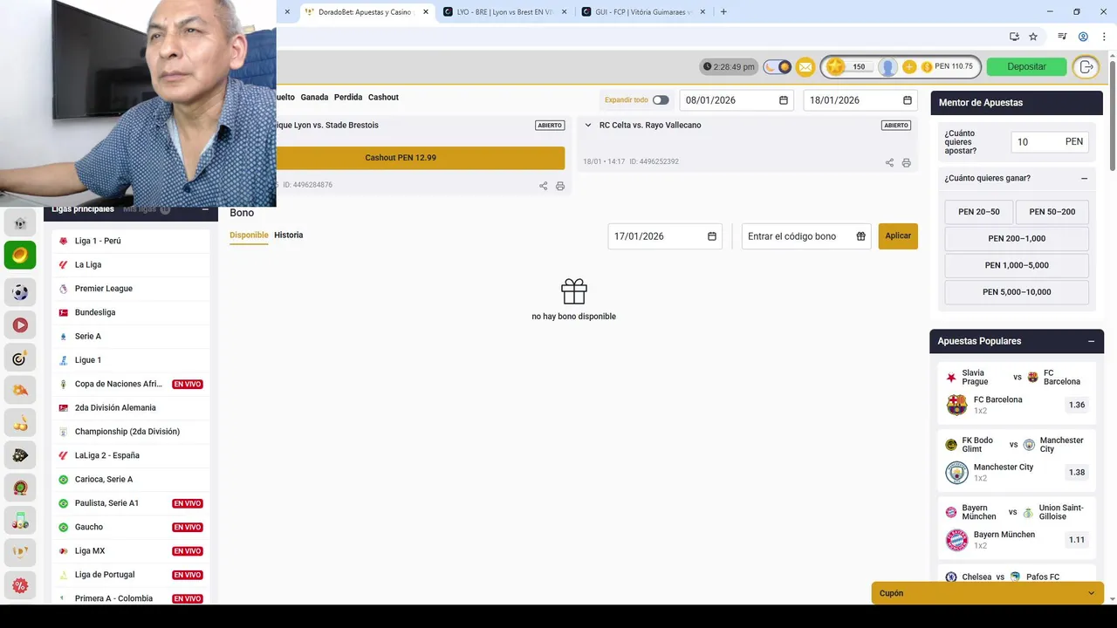This screenshot has height=628, width=1117.
Task: Pick FC Barcelona odds 1.36
Action: pyautogui.click(x=1077, y=406)
